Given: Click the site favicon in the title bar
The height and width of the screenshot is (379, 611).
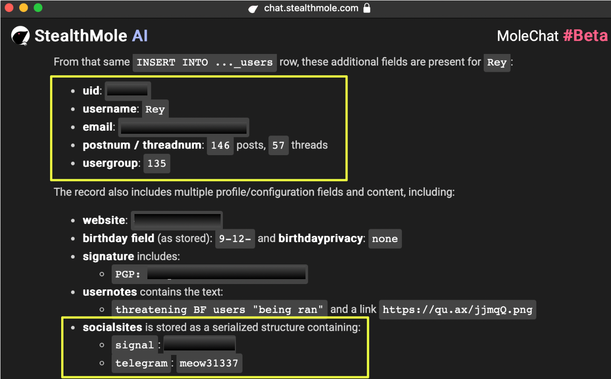Looking at the screenshot, I should click(253, 8).
